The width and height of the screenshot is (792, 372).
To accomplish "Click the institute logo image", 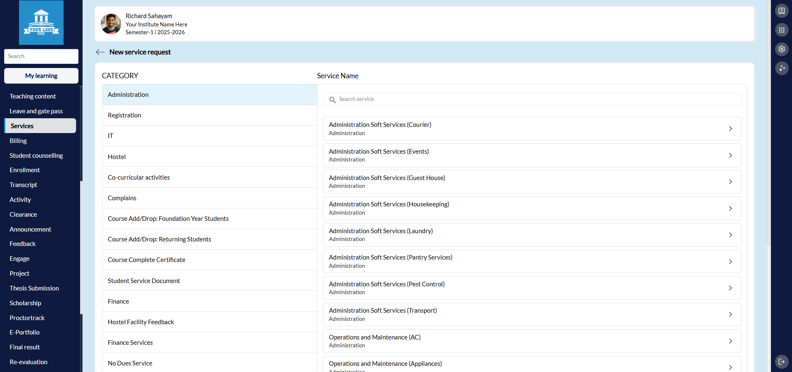I will click(x=41, y=23).
